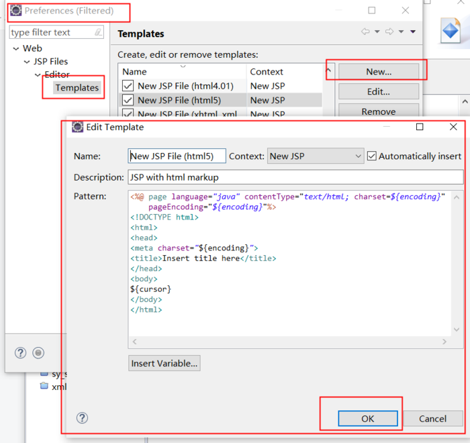
Task: Click the Edit Template dialog Eclipse icon
Action: (x=77, y=127)
